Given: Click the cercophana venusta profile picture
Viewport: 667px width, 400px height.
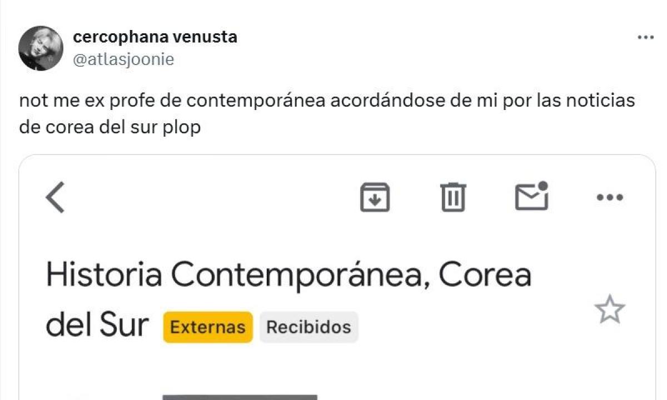Looking at the screenshot, I should pyautogui.click(x=41, y=48).
